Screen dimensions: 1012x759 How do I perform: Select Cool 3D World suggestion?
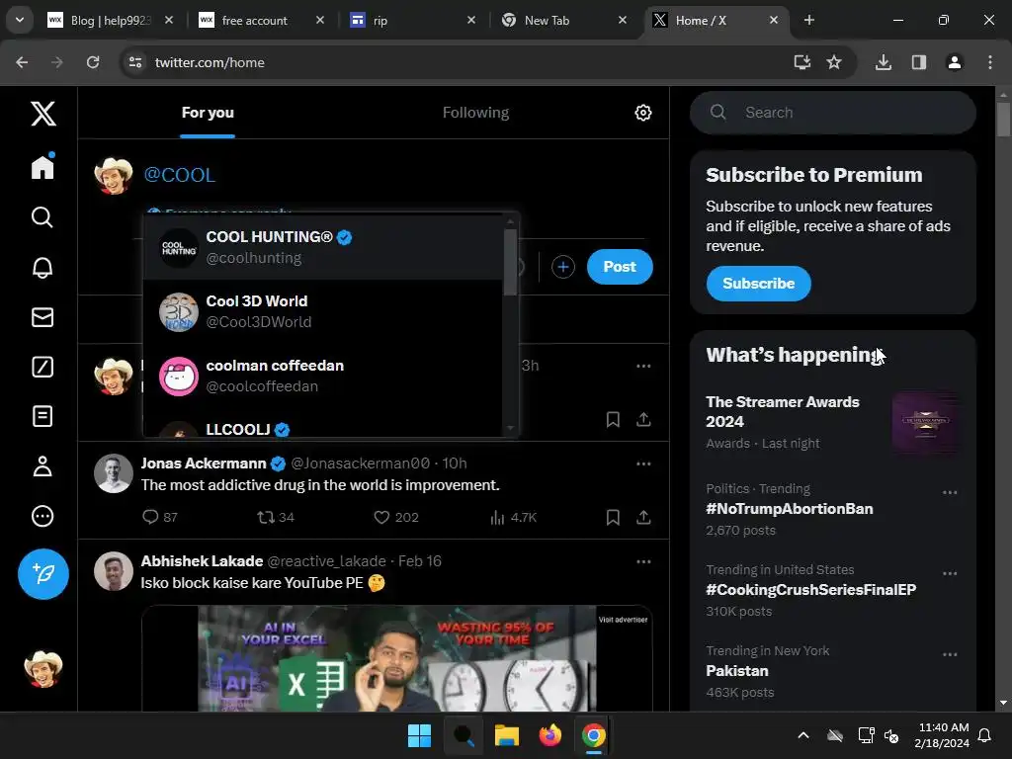323,311
